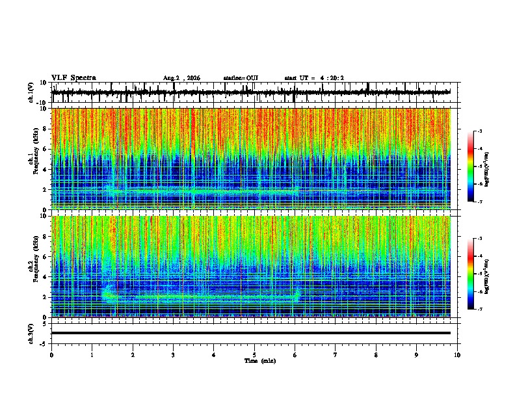Click the green 2 kHz emission band in ch.2
515x398 pixels.
[x=200, y=298]
